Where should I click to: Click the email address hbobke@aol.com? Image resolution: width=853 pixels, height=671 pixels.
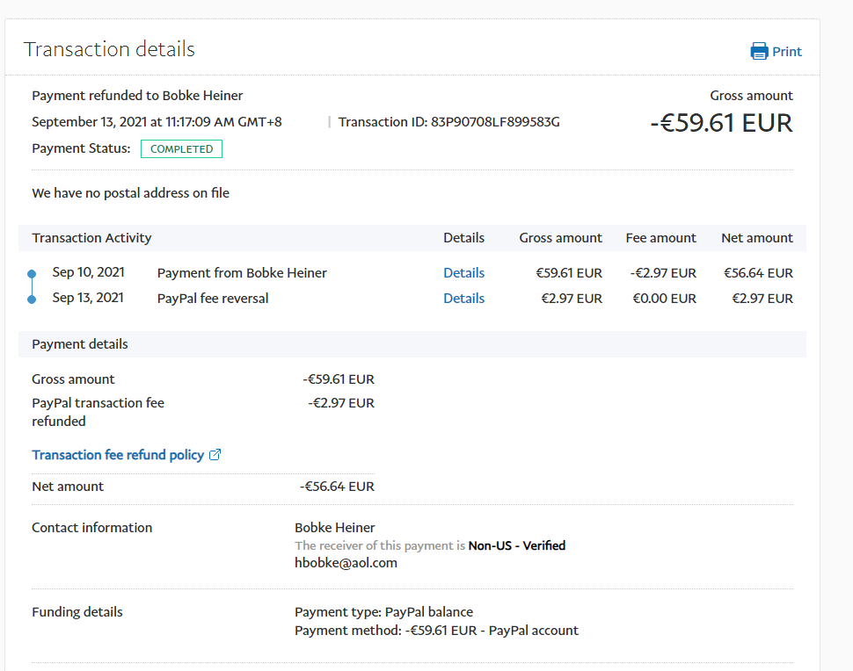pos(346,563)
